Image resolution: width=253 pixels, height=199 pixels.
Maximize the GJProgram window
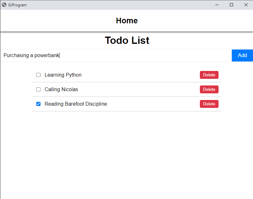pos(231,5)
